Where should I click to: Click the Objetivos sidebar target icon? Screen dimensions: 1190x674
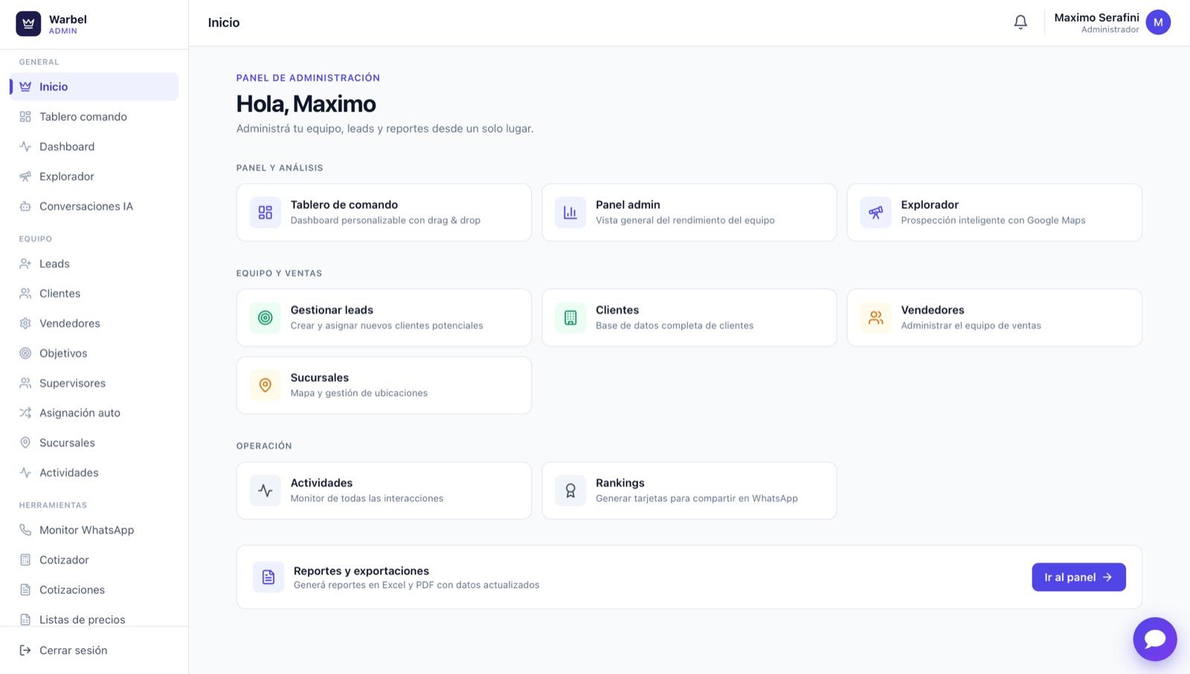click(25, 353)
